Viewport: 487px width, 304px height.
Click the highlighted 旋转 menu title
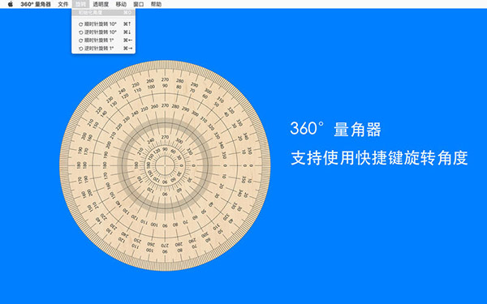pos(80,4)
